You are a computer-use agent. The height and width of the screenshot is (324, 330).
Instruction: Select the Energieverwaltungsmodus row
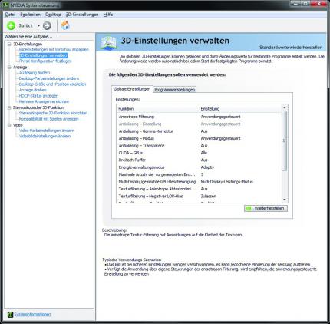click(x=199, y=167)
